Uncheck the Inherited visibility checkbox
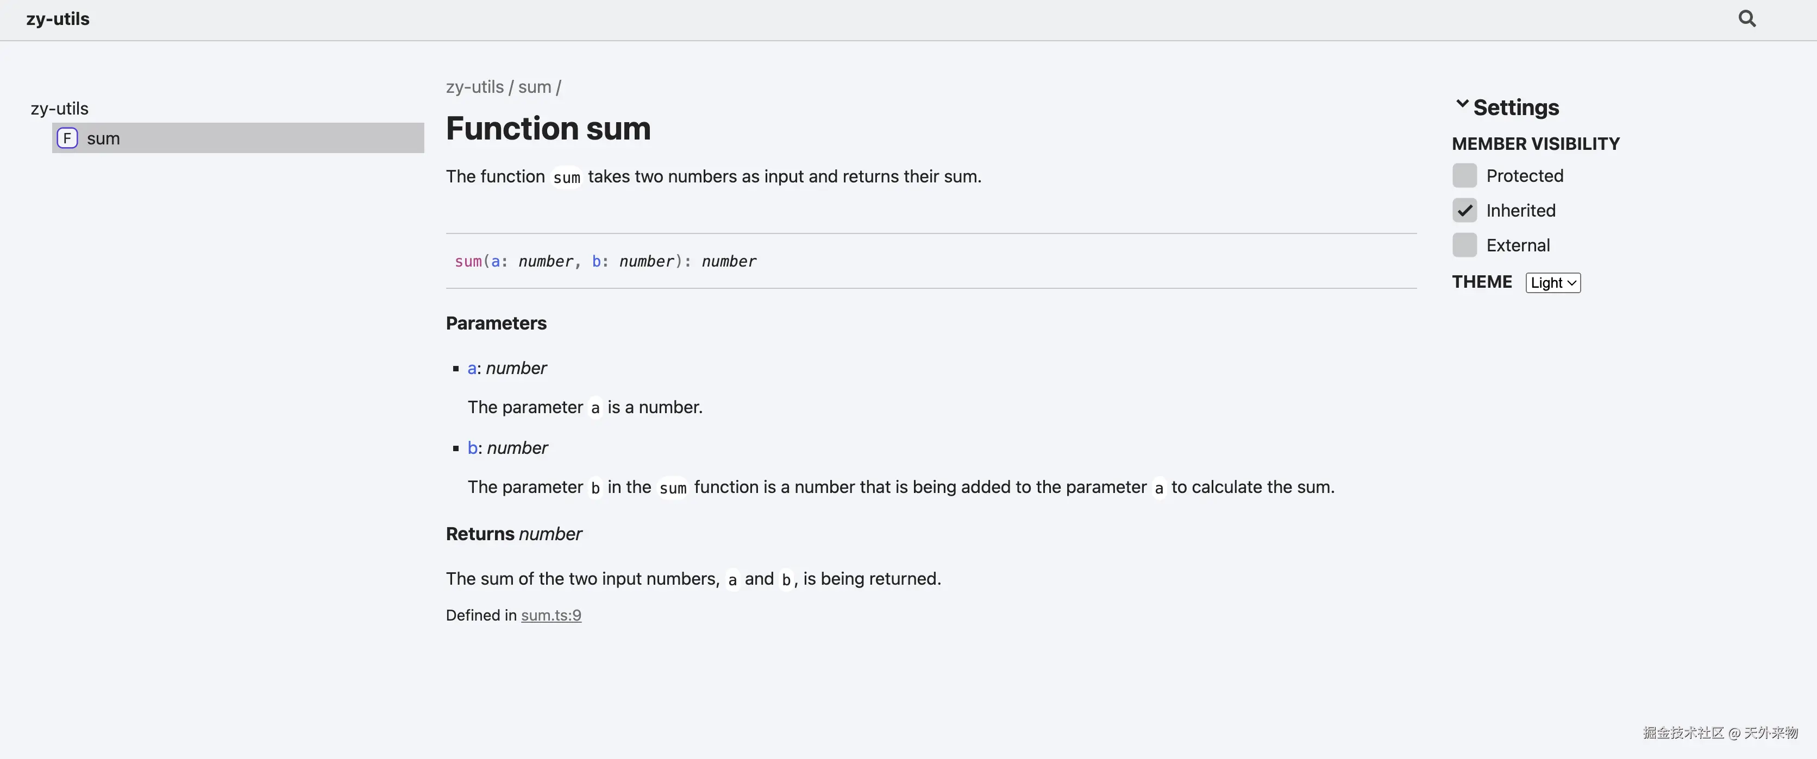This screenshot has width=1817, height=759. [1464, 210]
